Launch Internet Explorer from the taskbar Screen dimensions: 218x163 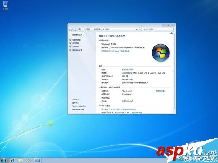(x=12, y=160)
